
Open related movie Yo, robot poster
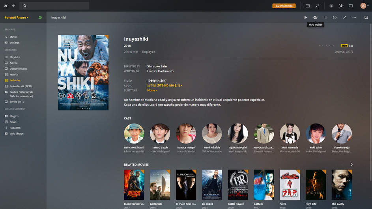click(212, 185)
